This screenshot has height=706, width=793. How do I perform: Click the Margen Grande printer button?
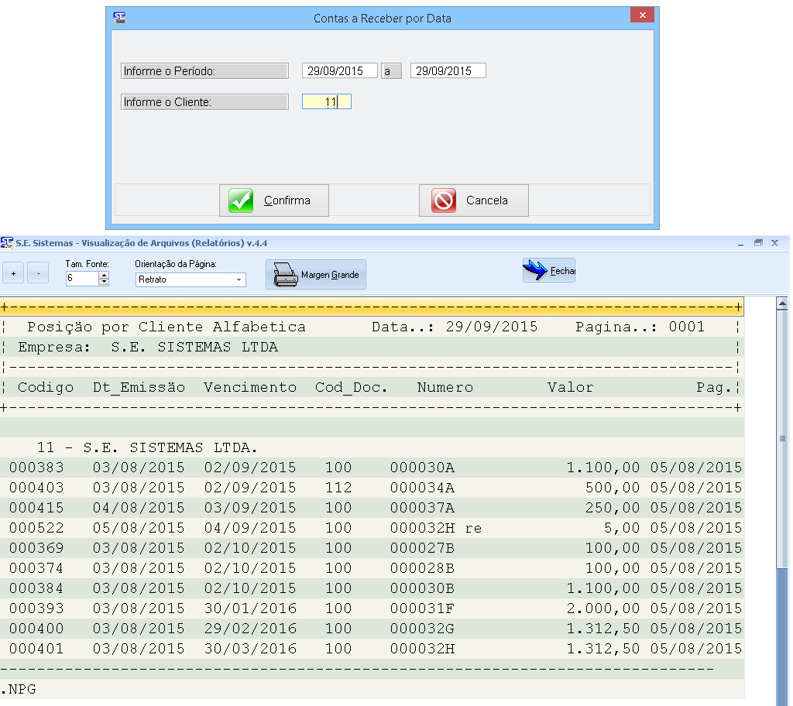316,275
